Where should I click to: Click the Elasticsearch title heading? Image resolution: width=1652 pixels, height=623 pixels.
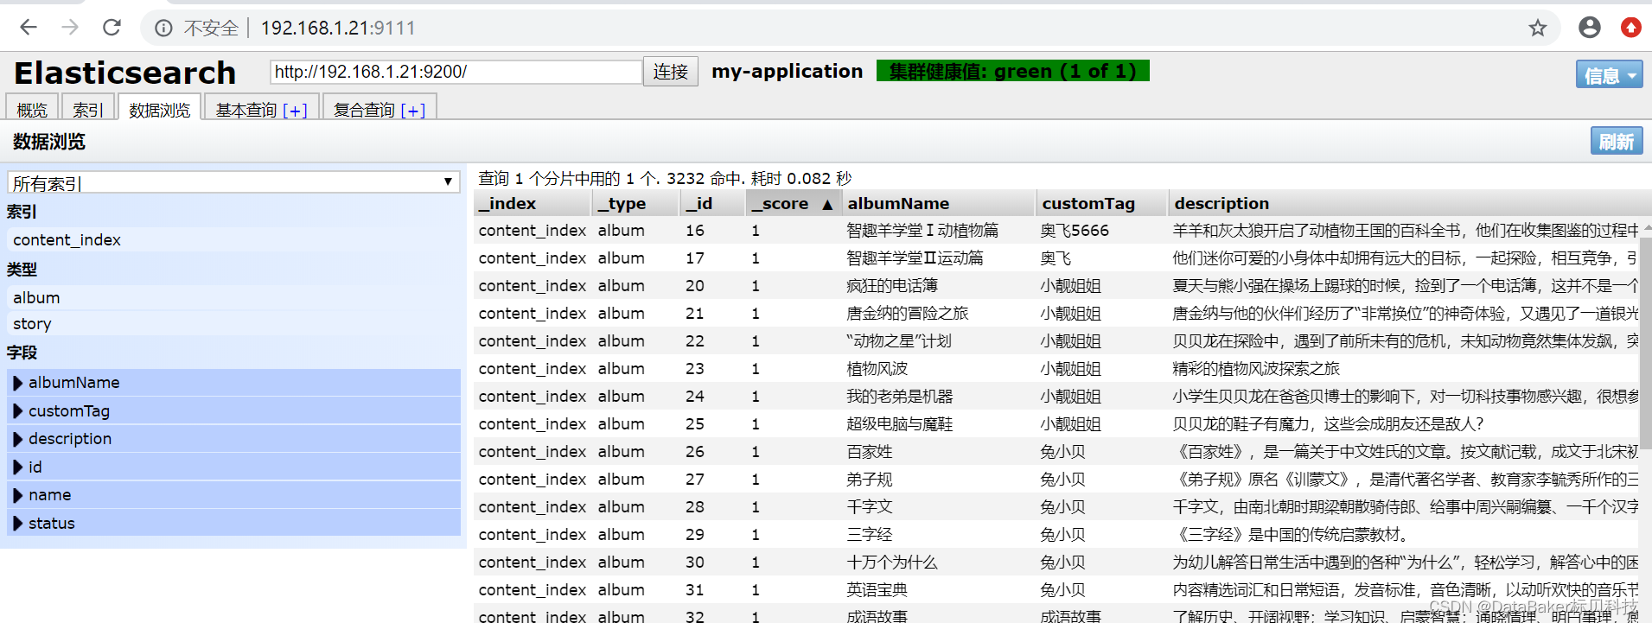click(125, 73)
